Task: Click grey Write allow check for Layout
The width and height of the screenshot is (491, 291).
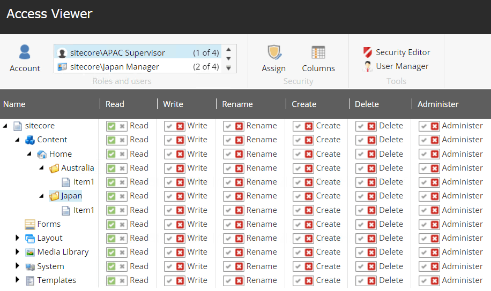Action: [x=170, y=239]
